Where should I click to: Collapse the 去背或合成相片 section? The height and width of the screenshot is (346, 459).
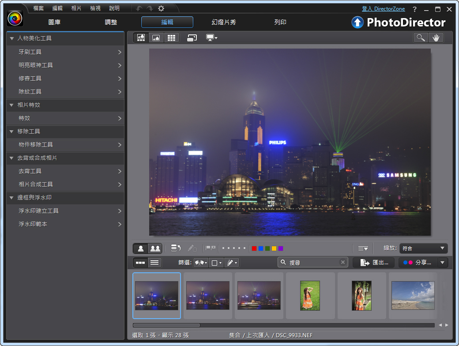pos(12,158)
